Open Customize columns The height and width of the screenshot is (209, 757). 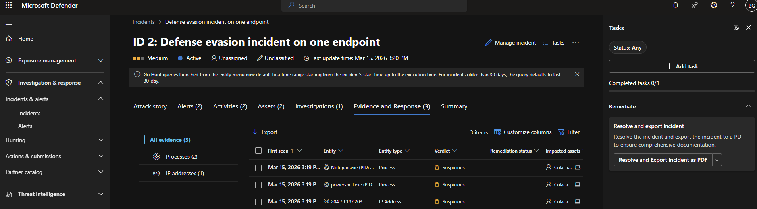click(x=523, y=132)
